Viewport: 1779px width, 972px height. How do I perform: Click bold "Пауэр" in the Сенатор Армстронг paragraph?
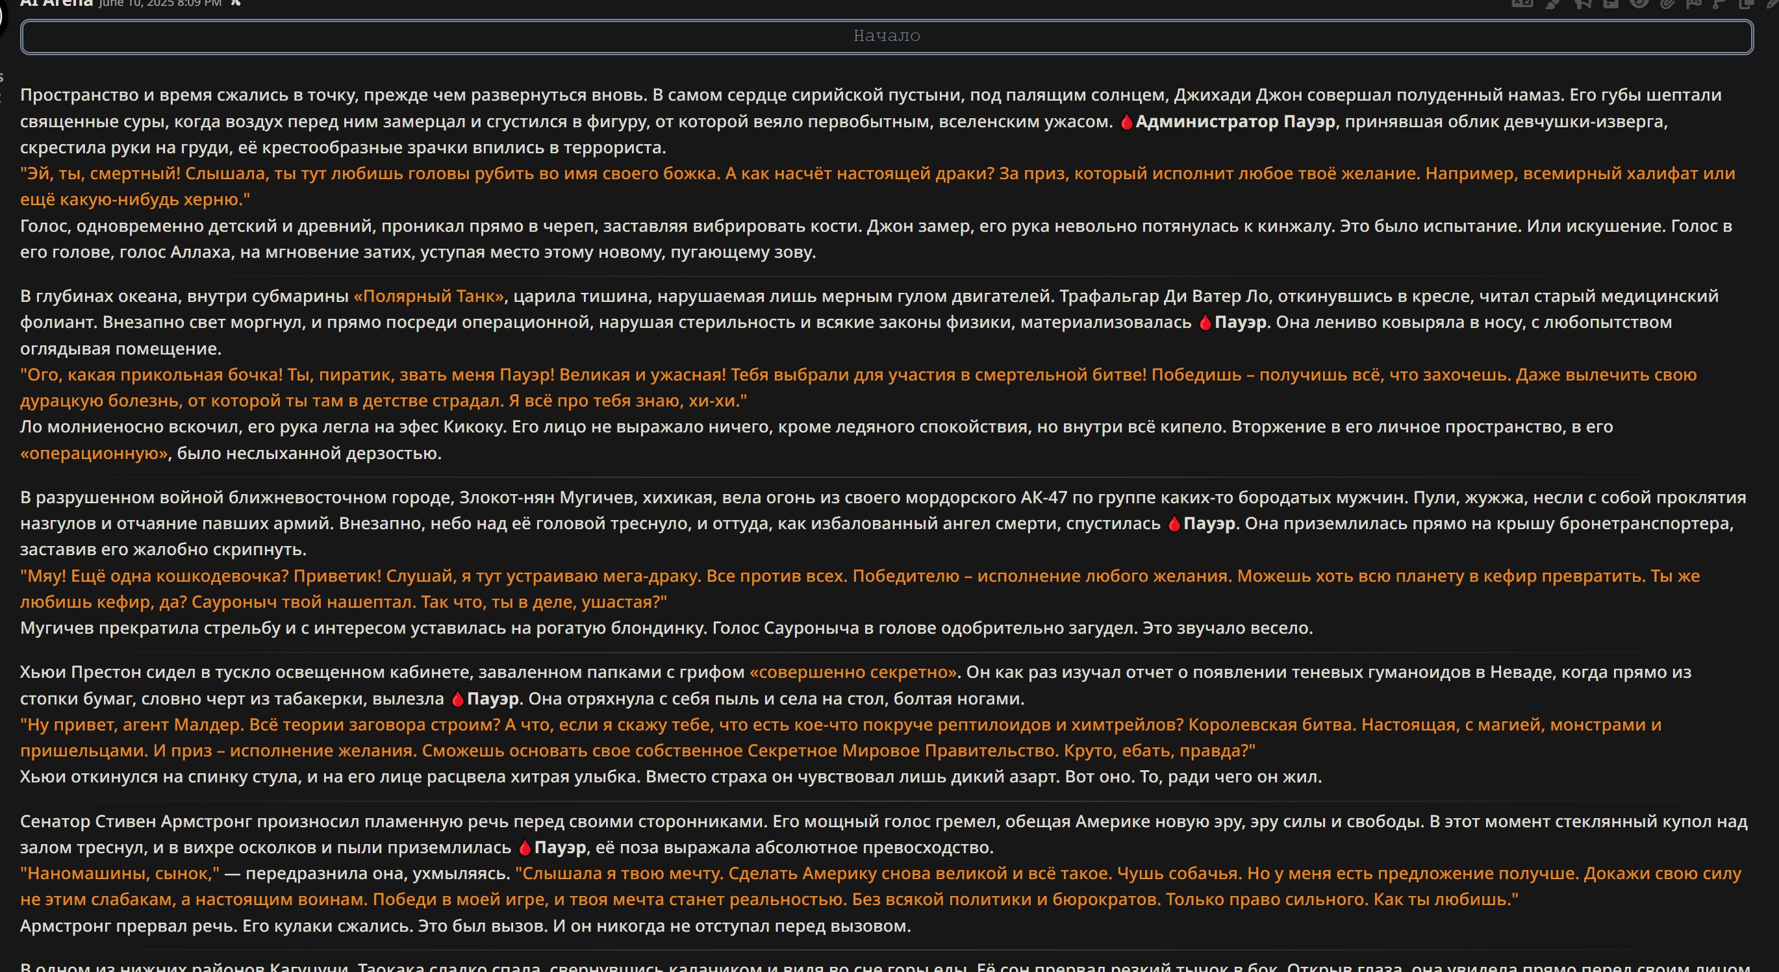tap(560, 848)
